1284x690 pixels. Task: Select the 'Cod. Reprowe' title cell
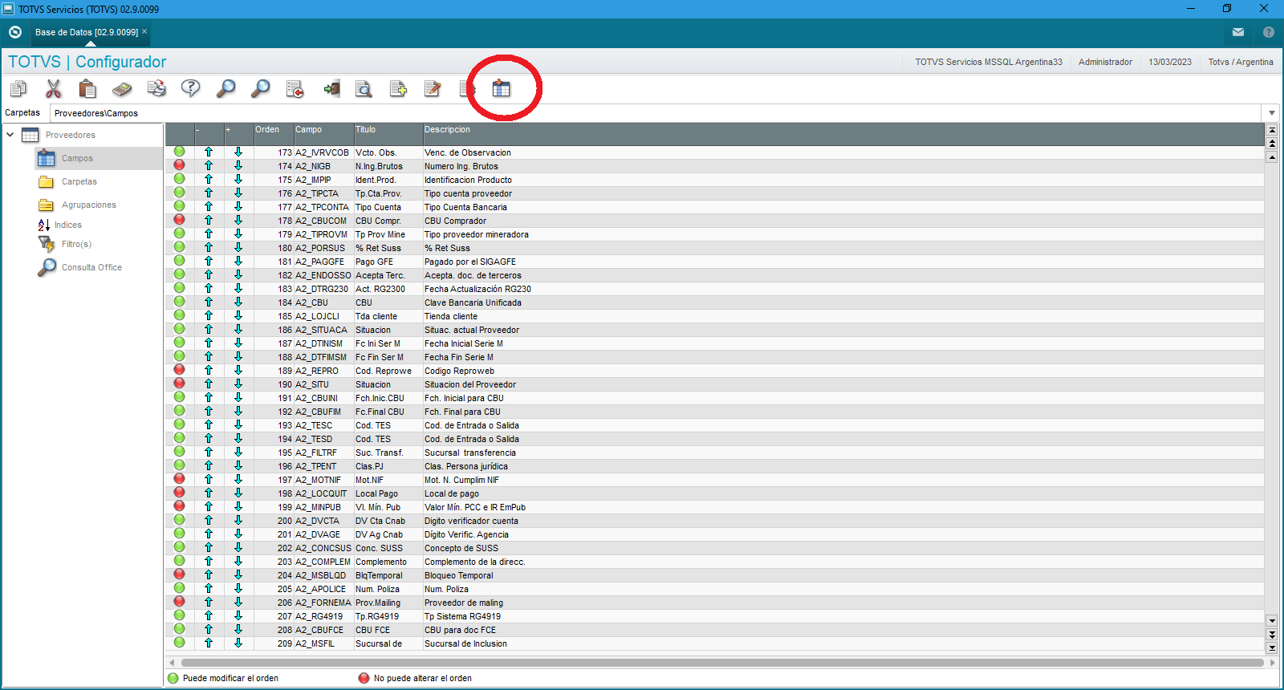[x=388, y=371]
